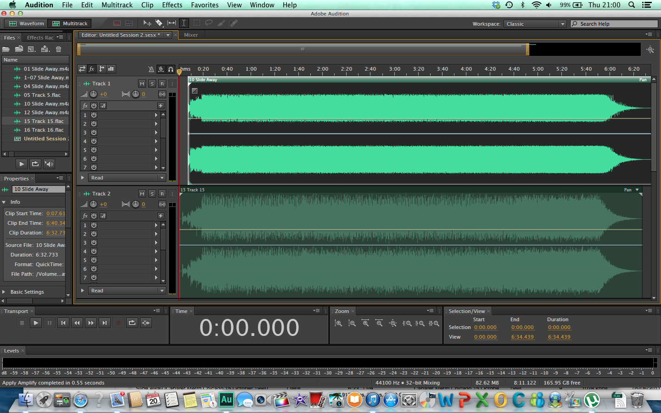Open the Pan dropdown on 15 Track 15 clip

tap(637, 190)
